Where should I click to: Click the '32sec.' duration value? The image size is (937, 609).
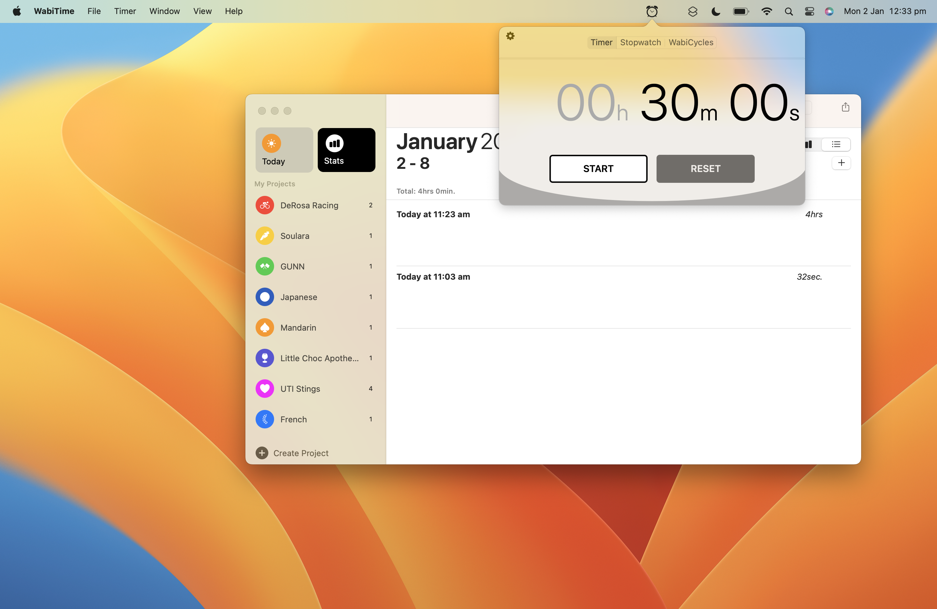(809, 276)
